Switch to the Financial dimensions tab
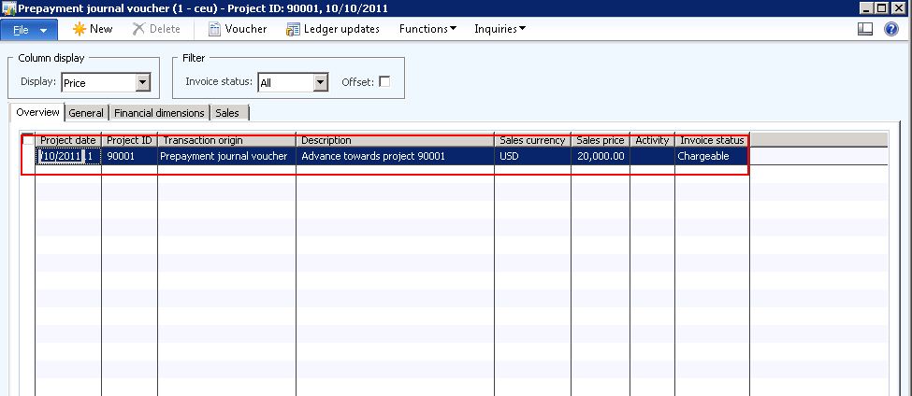This screenshot has width=912, height=396. [x=159, y=113]
